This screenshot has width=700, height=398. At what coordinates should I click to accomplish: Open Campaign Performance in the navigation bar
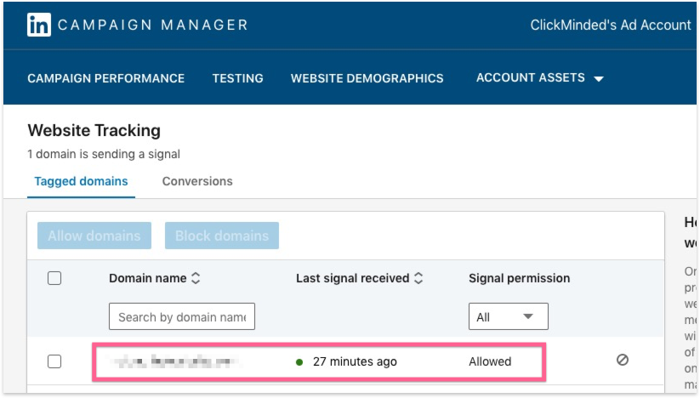[105, 78]
